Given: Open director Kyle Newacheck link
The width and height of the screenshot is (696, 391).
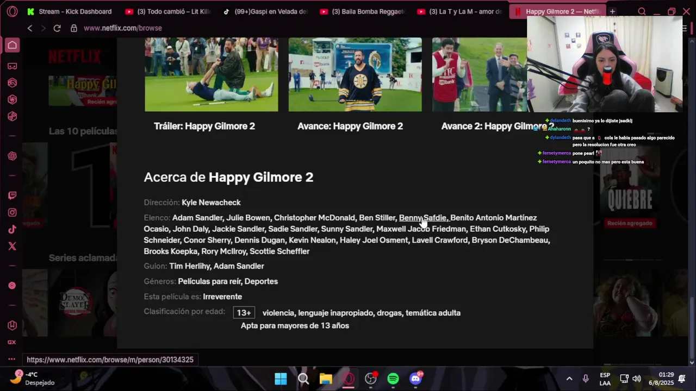Looking at the screenshot, I should click(x=211, y=203).
